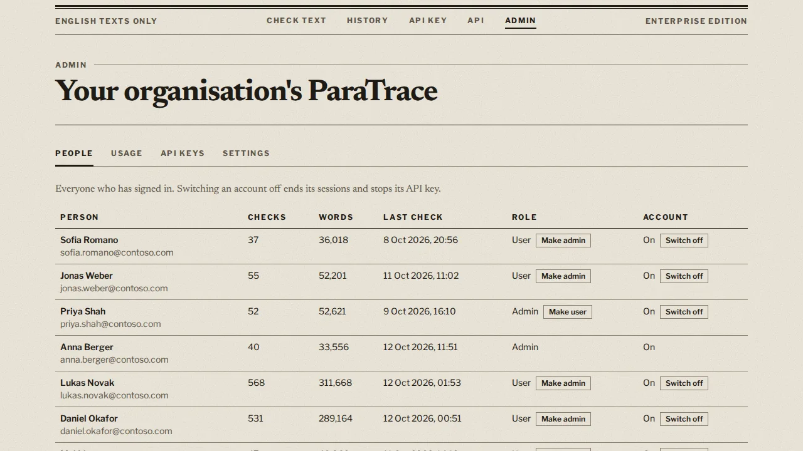
Task: Click the email lukas.novak@contoso.com
Action: pyautogui.click(x=114, y=396)
